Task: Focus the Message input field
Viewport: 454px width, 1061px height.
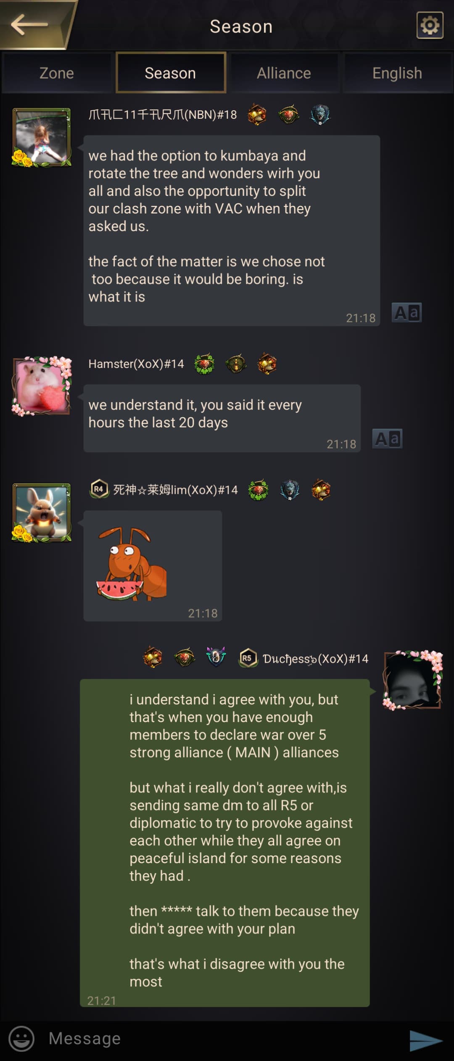Action: pos(223,1039)
